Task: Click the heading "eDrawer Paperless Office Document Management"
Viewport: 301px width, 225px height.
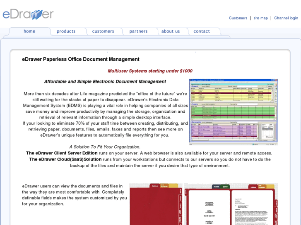Action: click(81, 59)
